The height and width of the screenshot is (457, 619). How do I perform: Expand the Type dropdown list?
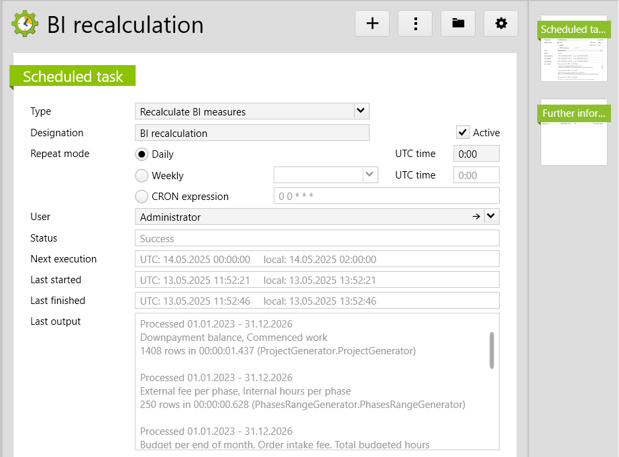pyautogui.click(x=361, y=111)
